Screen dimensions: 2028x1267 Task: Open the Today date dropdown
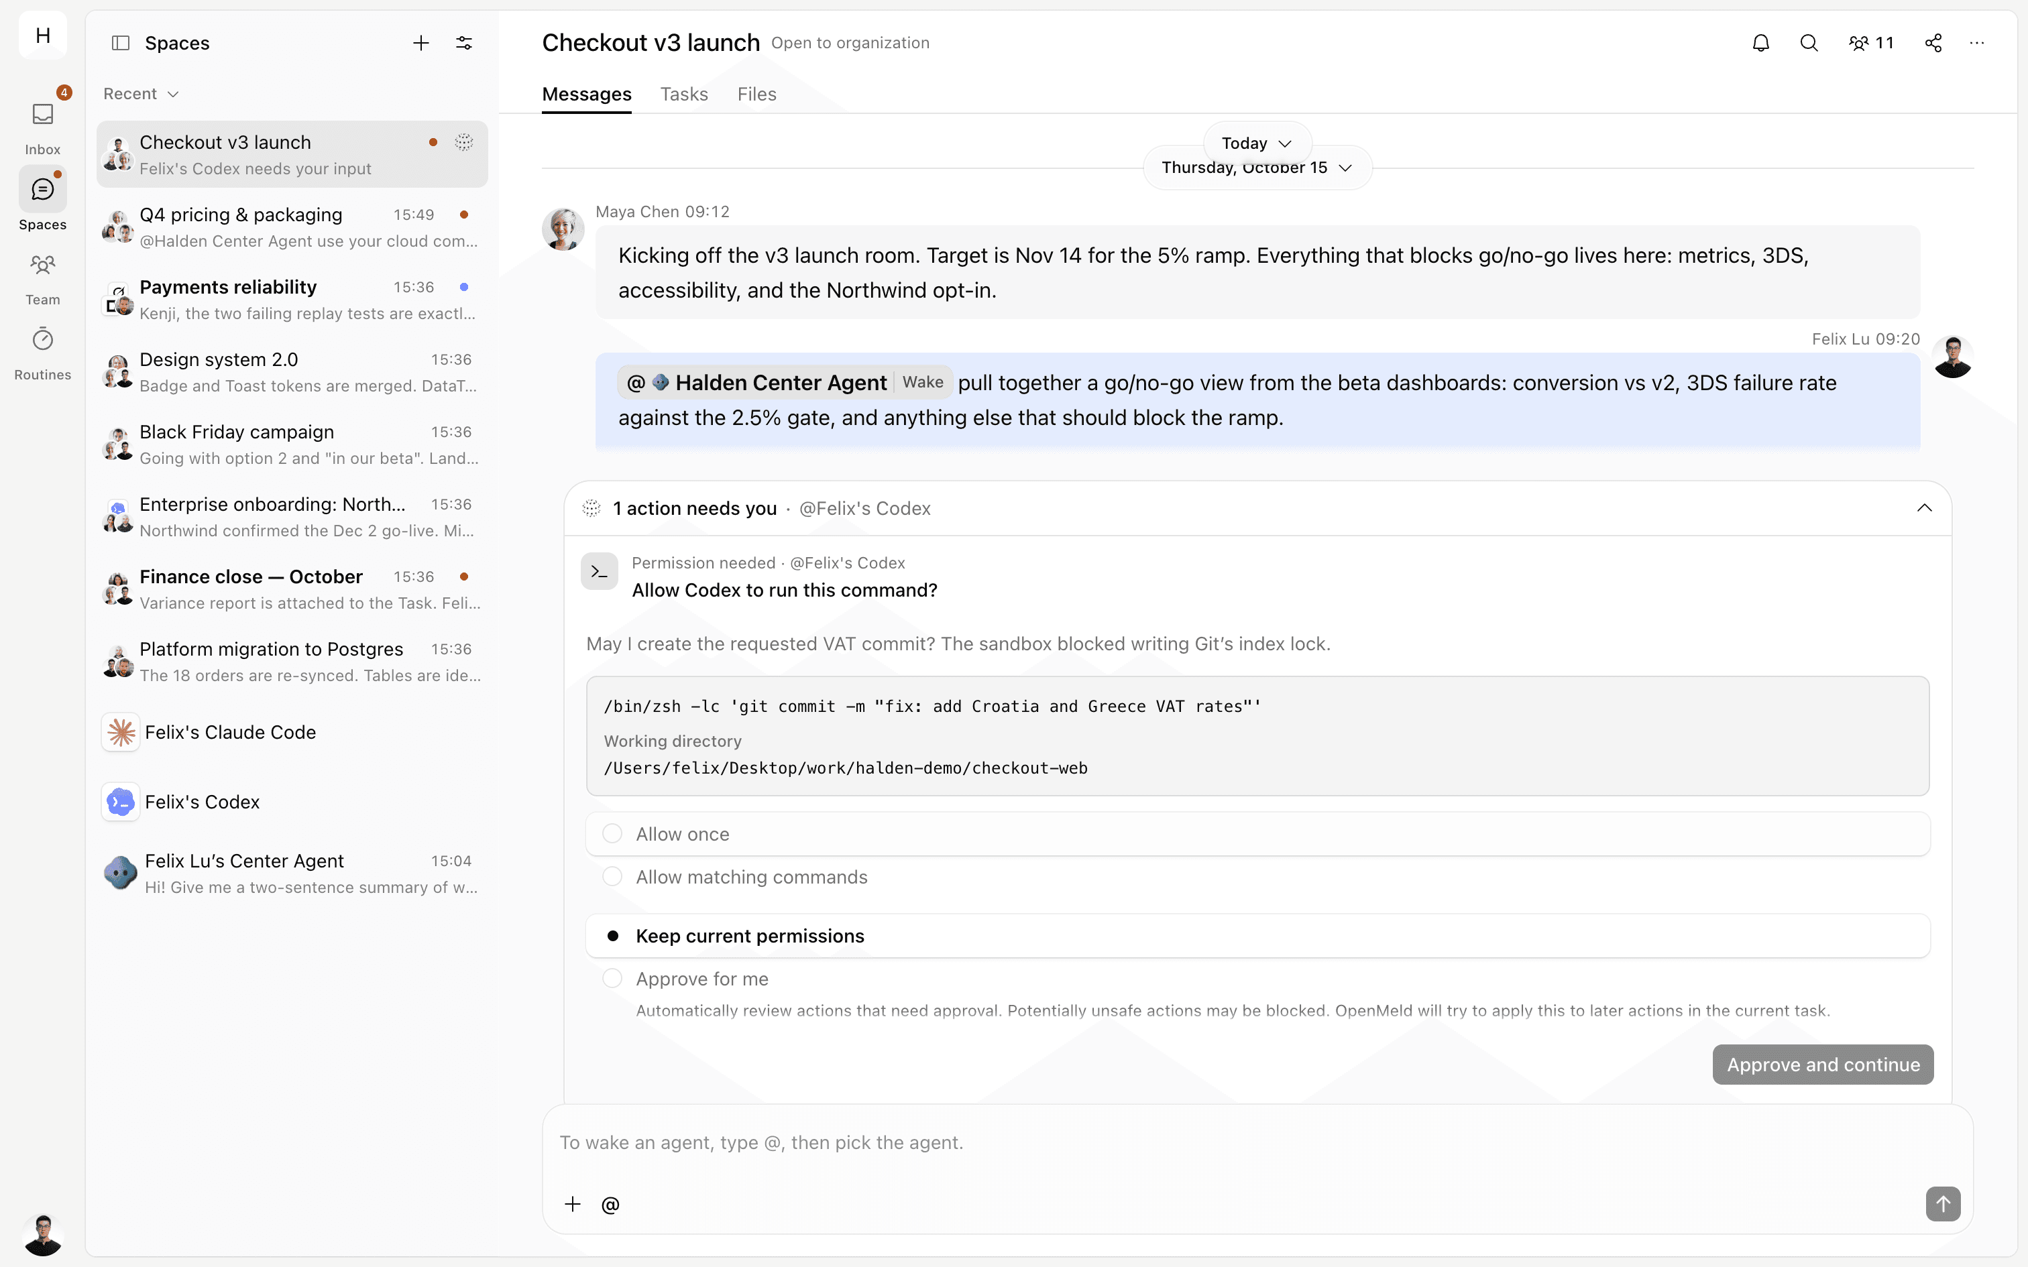click(x=1257, y=143)
